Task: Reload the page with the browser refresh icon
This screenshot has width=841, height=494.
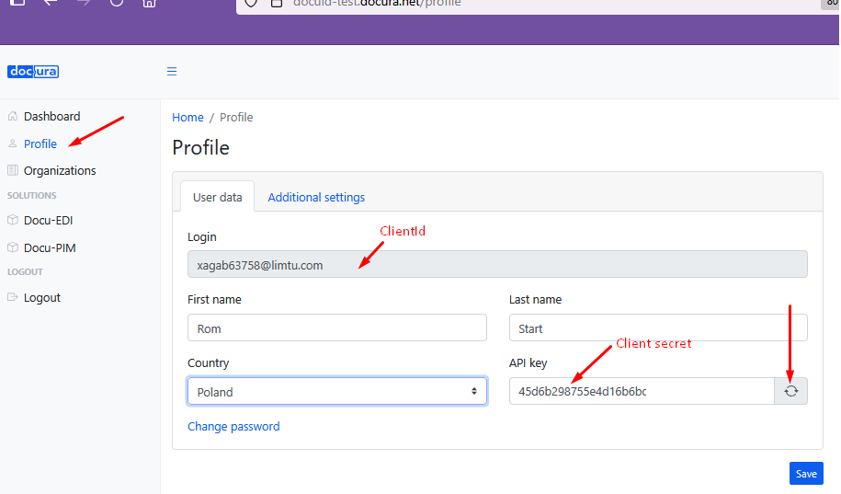Action: tap(116, 3)
